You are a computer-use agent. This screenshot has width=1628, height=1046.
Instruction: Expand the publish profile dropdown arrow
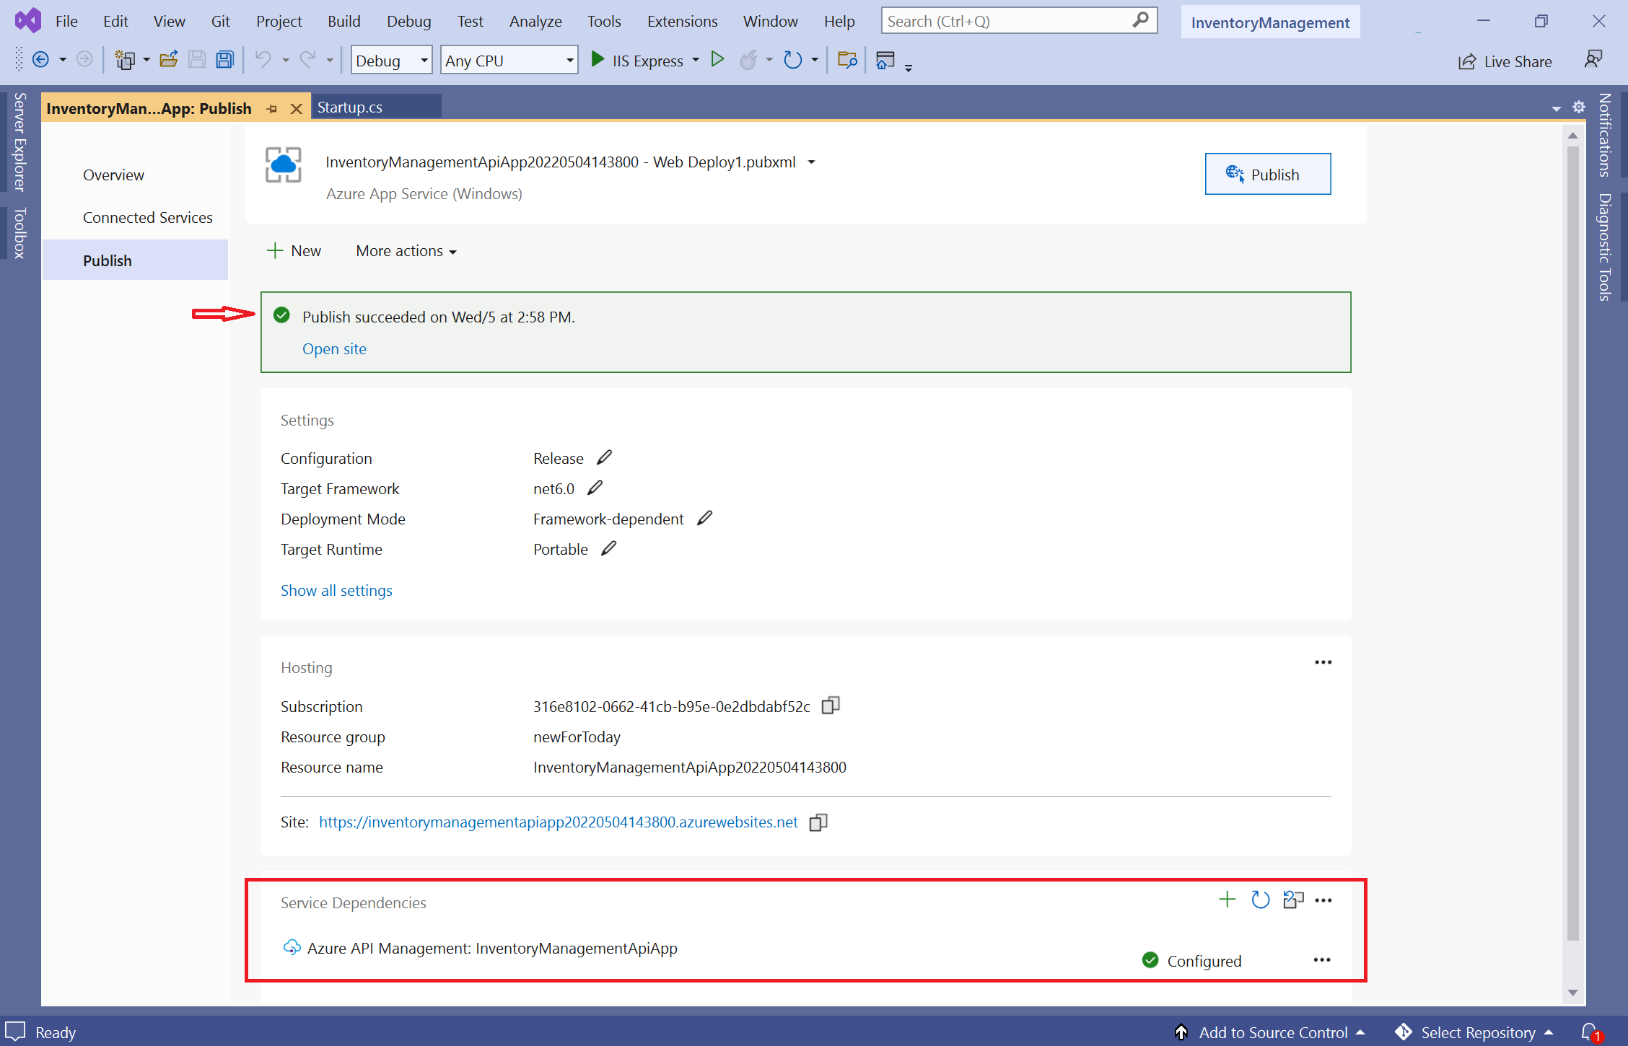coord(812,160)
